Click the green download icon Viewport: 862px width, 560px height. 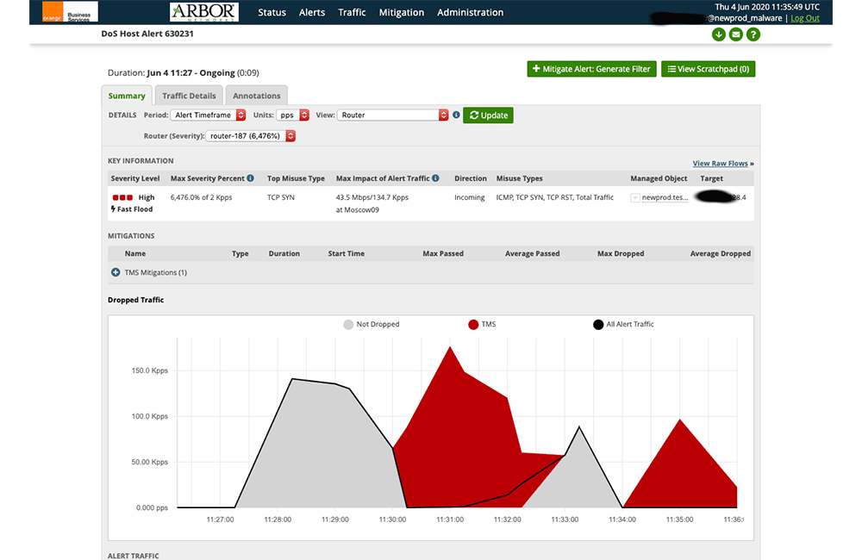point(719,34)
